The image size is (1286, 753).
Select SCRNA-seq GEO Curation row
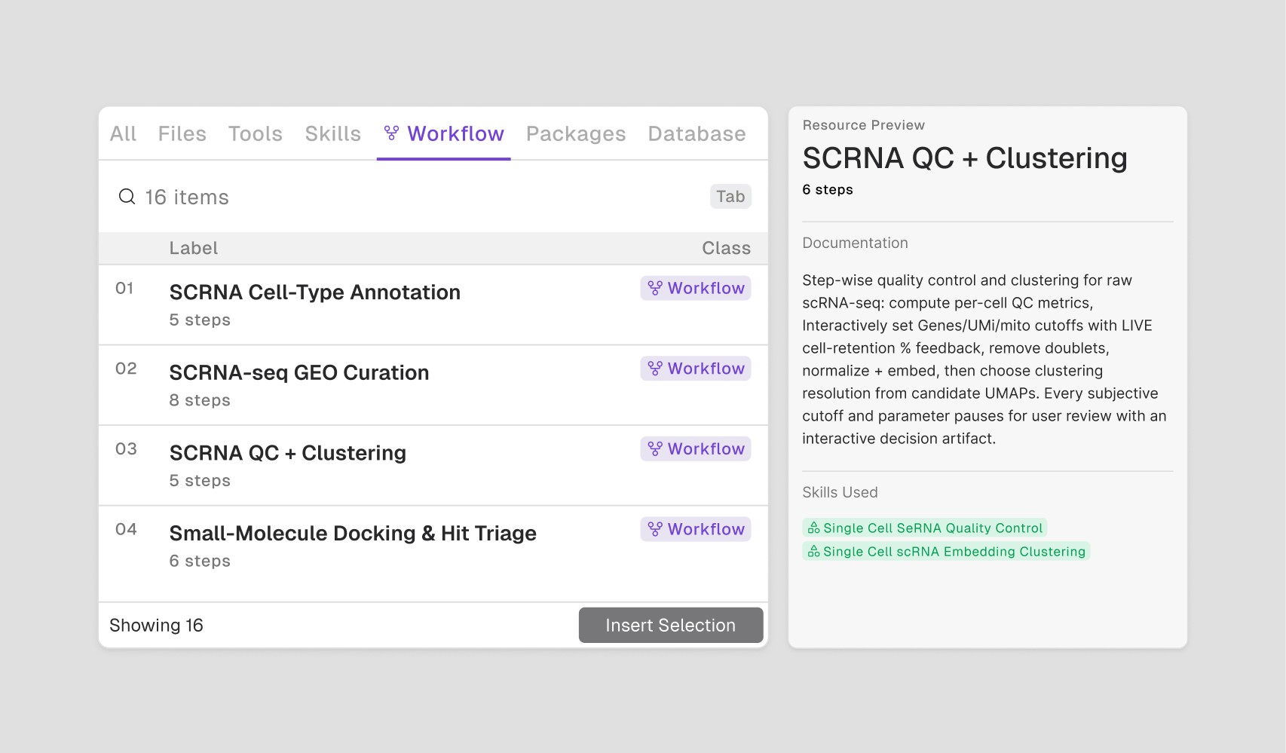pyautogui.click(x=433, y=385)
